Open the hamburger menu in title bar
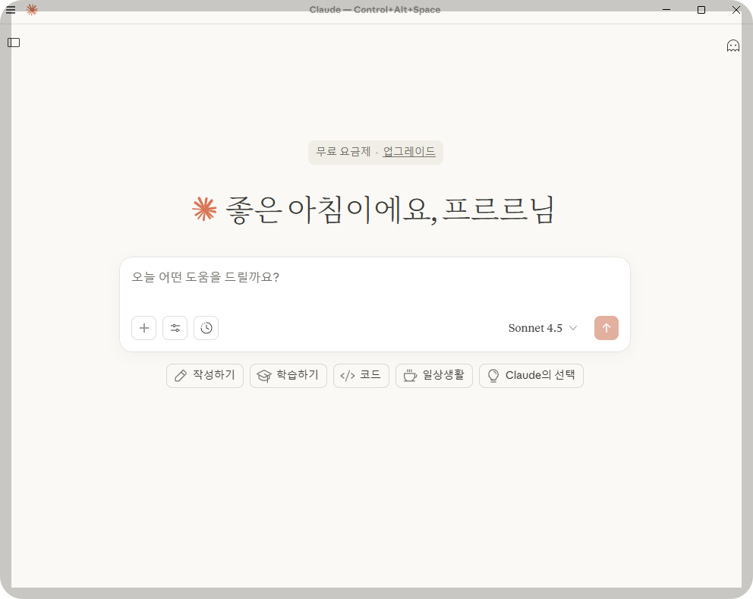Screen dimensions: 753x599 pyautogui.click(x=11, y=10)
